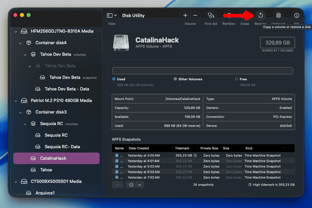The width and height of the screenshot is (312, 208).
Task: Click the Unmount toolbar icon
Action: point(278,16)
